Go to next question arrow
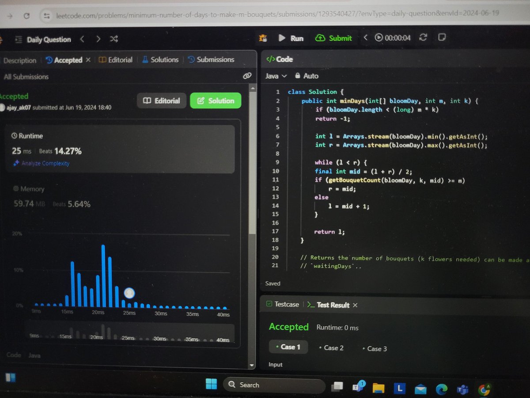 pyautogui.click(x=98, y=39)
